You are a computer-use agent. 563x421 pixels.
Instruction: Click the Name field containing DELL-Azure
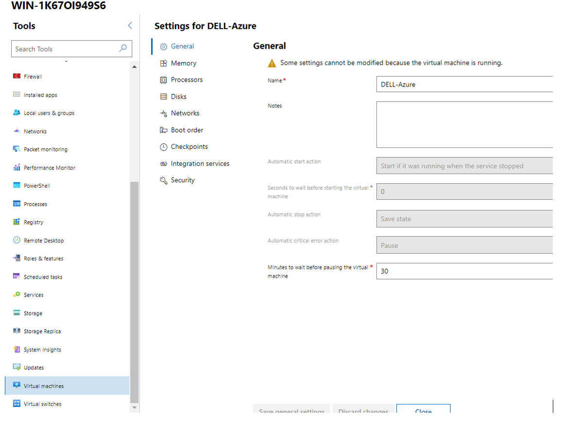click(464, 85)
